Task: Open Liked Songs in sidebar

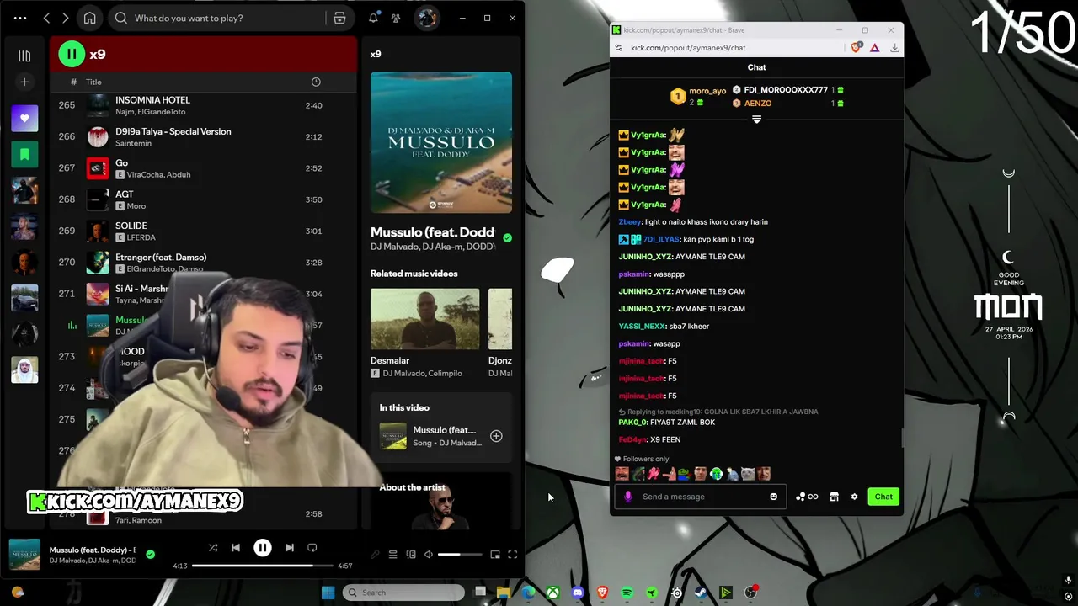Action: (x=24, y=119)
